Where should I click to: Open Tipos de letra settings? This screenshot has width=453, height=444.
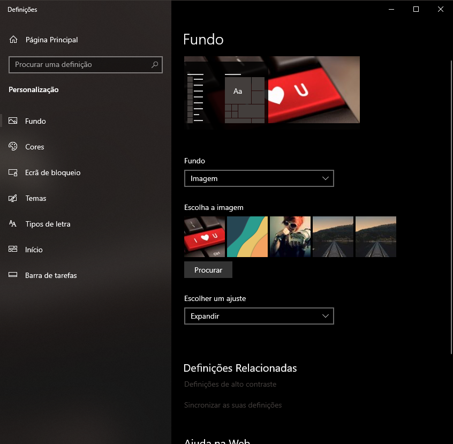pyautogui.click(x=48, y=224)
